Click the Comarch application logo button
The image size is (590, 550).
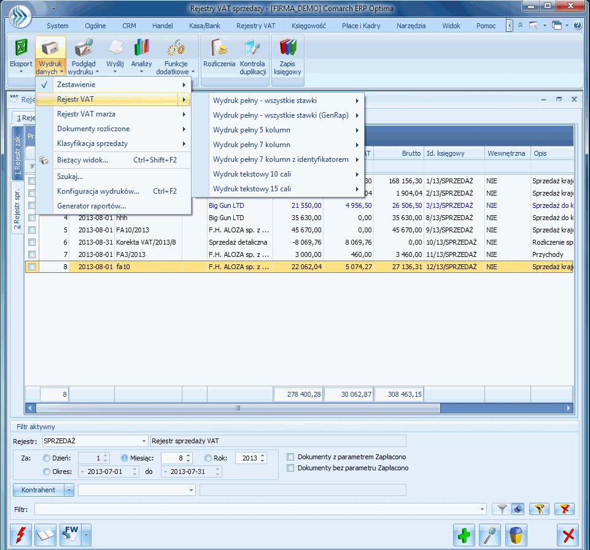20,17
